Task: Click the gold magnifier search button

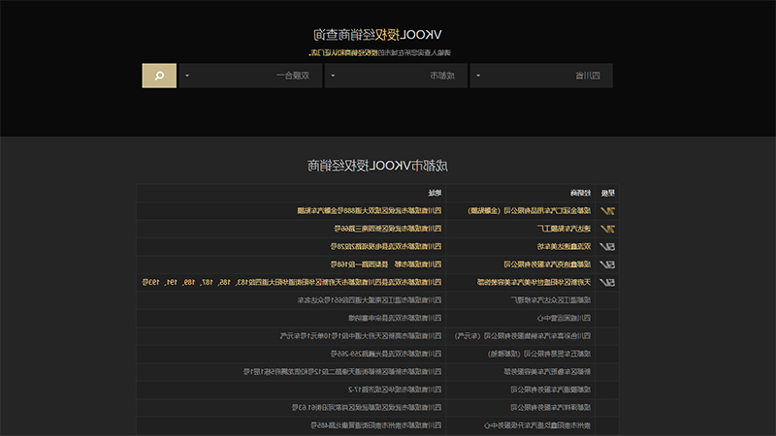Action: coord(159,76)
